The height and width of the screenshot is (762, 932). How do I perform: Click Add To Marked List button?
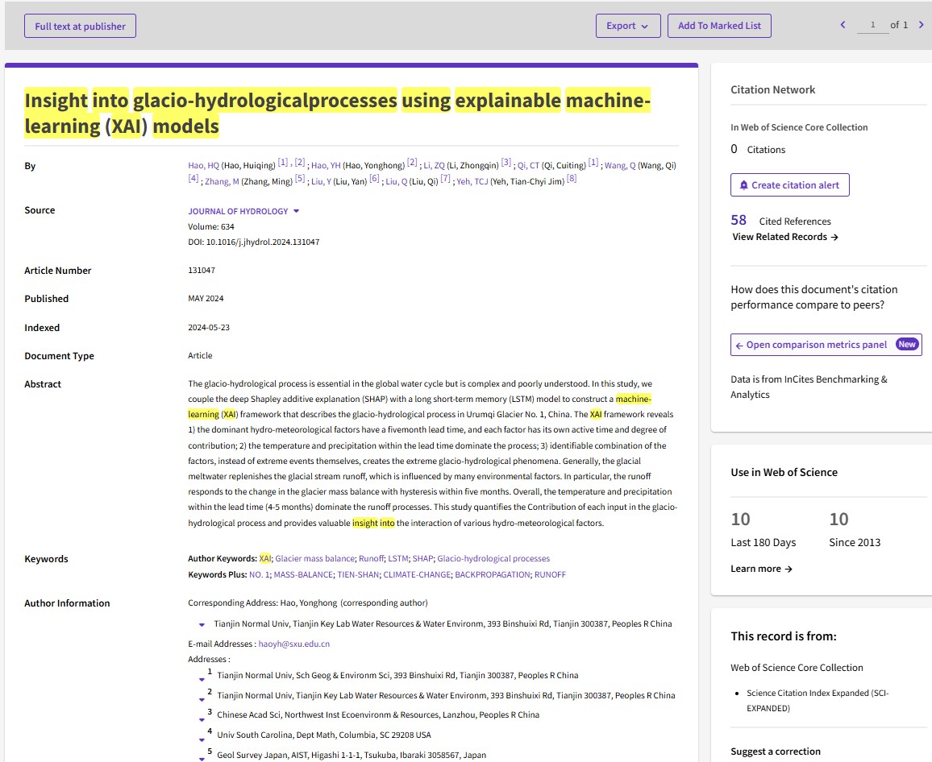coord(719,26)
